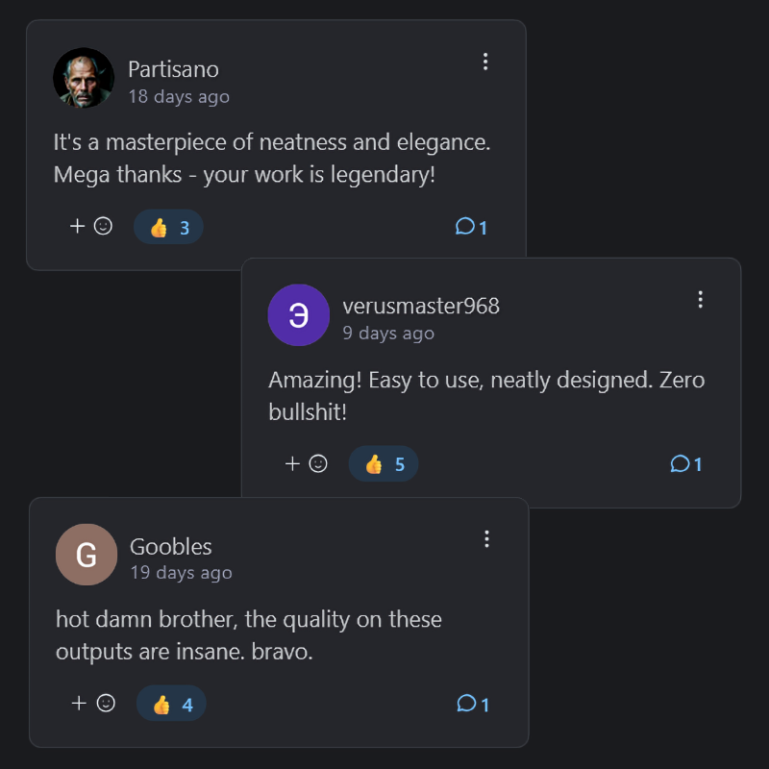Toggle the thumbs-up reaction with 4 likes
Viewport: 769px width, 769px height.
pyautogui.click(x=172, y=705)
